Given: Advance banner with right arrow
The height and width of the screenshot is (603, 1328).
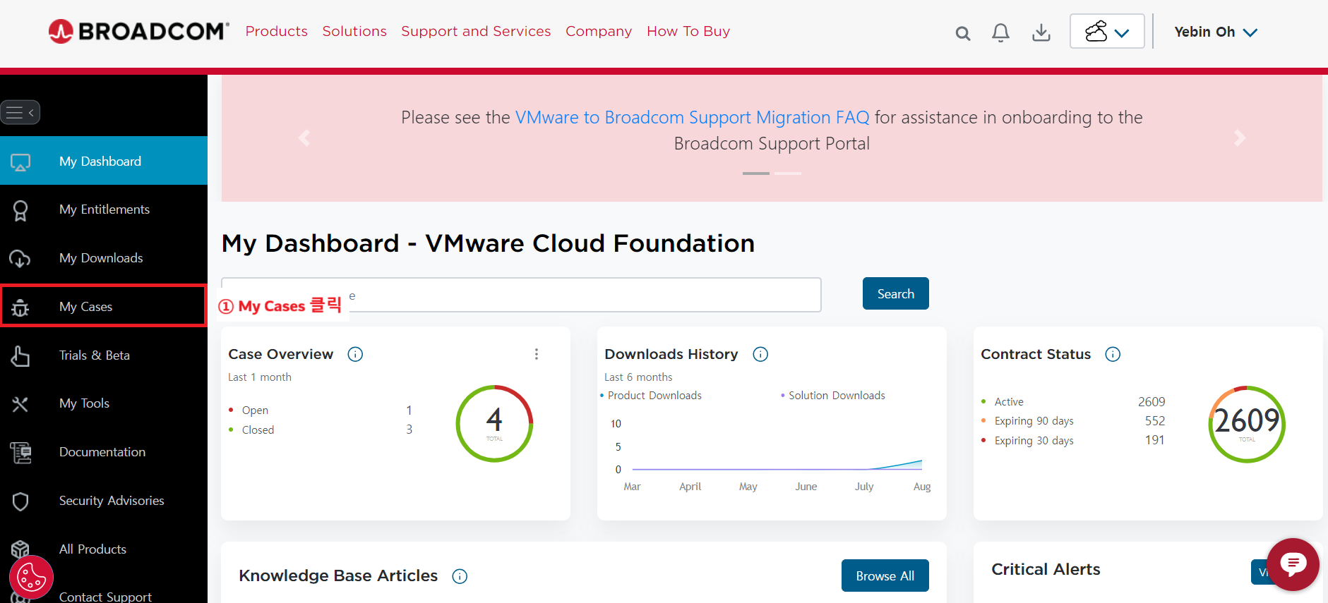Looking at the screenshot, I should [x=1239, y=138].
